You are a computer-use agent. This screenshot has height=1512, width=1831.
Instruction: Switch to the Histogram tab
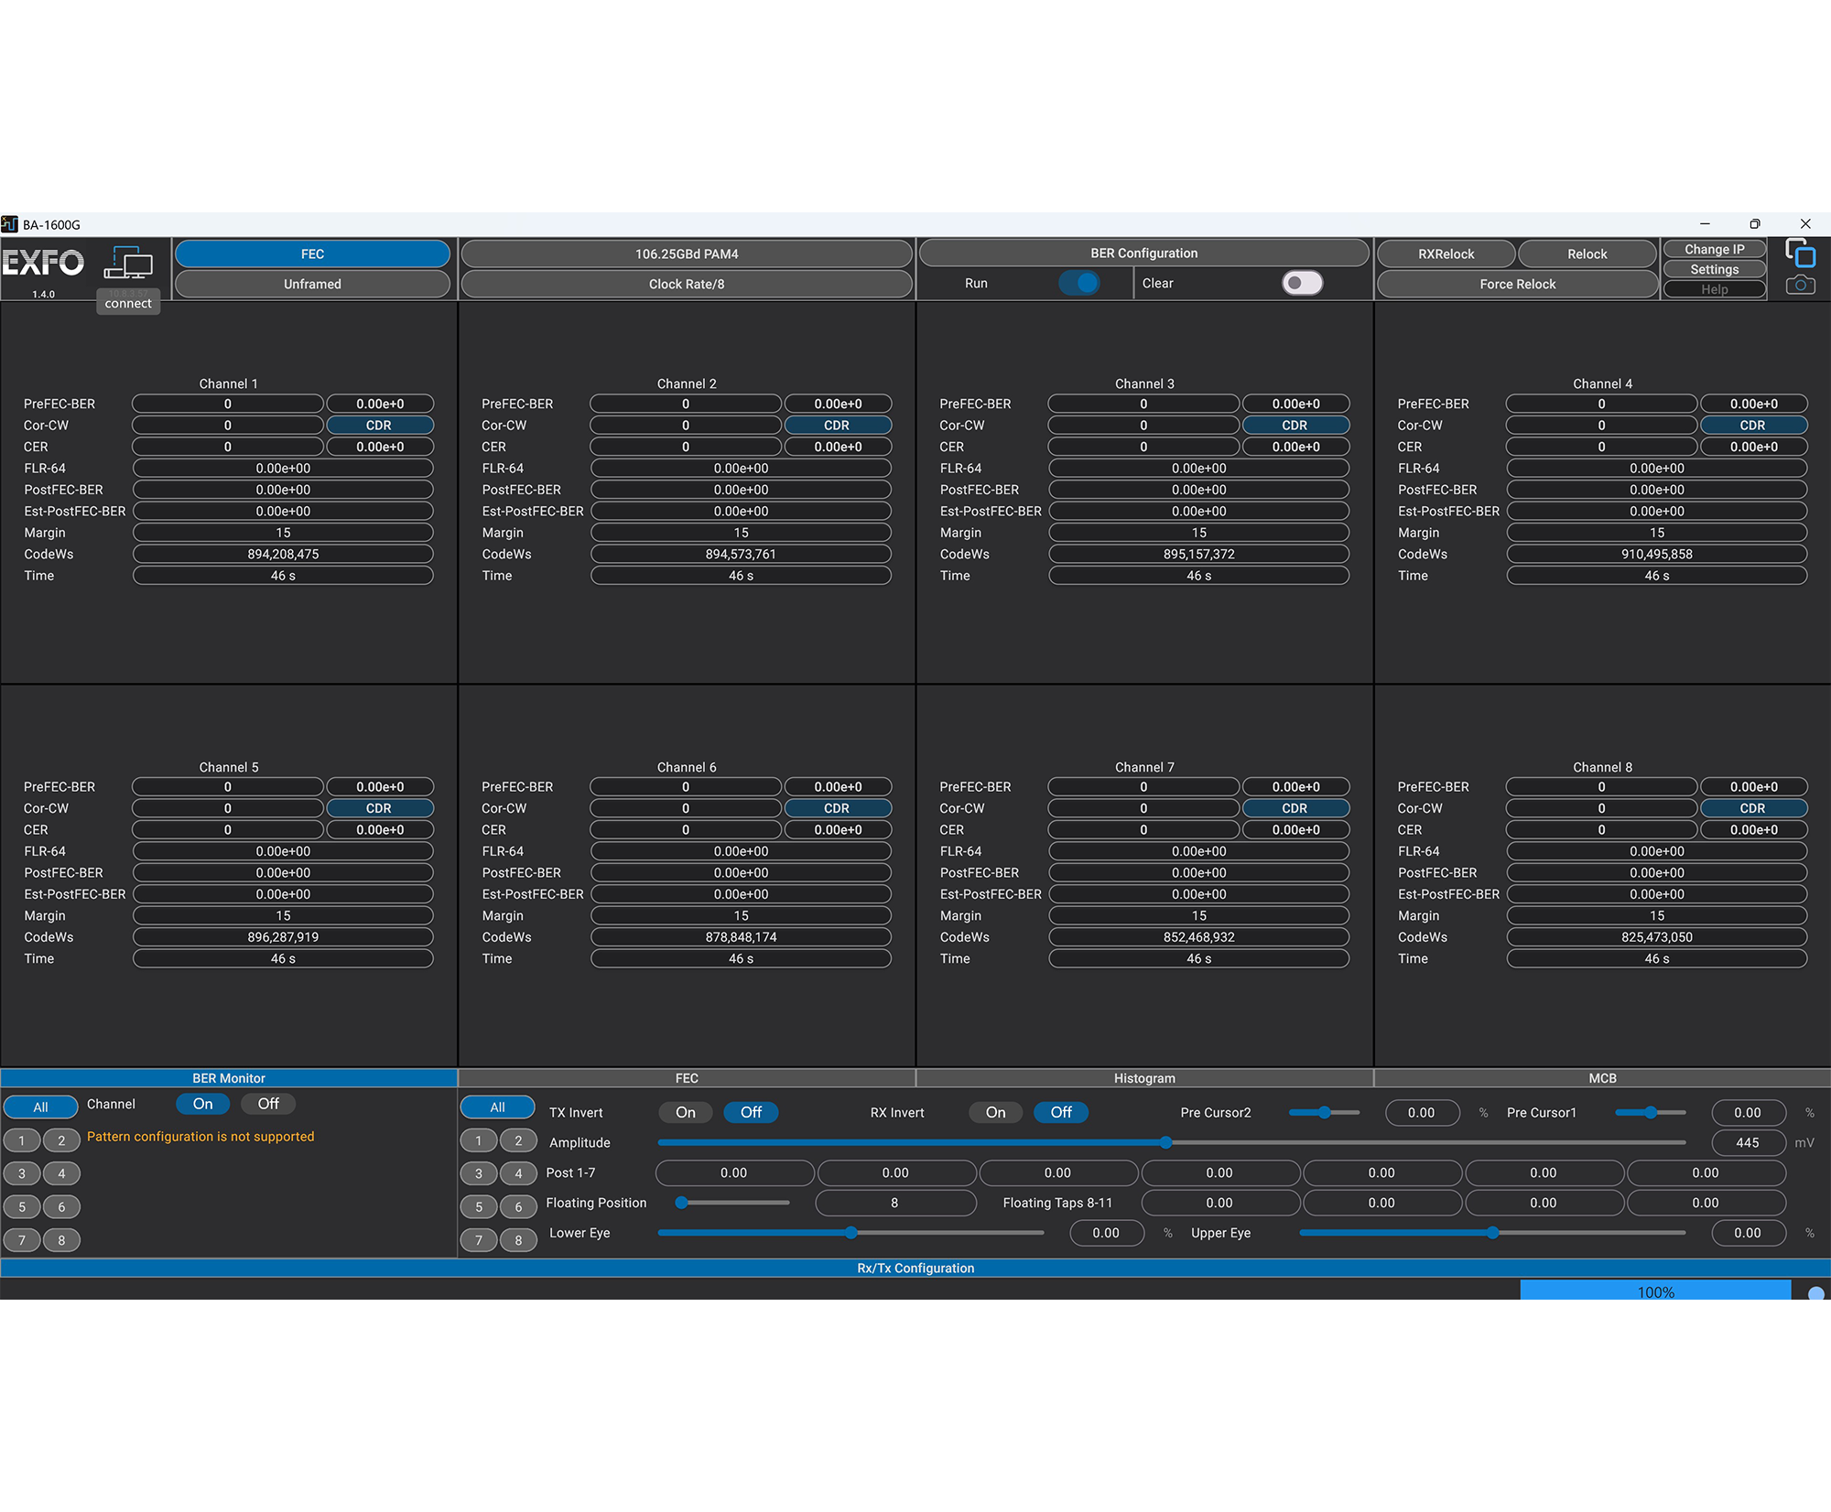point(1143,1078)
